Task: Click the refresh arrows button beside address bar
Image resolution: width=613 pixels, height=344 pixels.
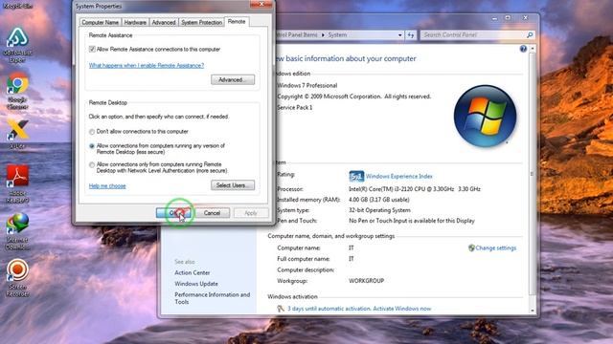Action: click(x=411, y=35)
